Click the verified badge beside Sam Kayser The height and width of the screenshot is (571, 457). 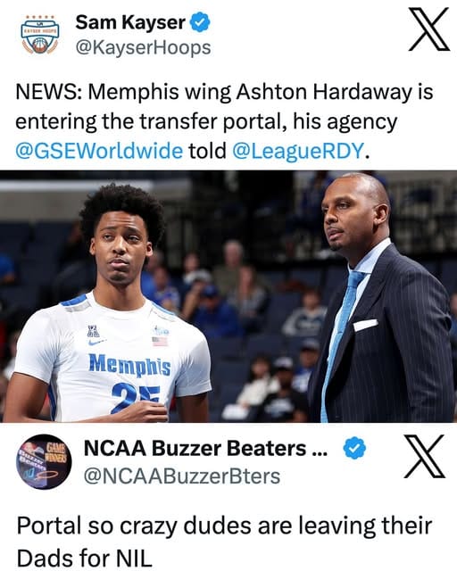(200, 21)
